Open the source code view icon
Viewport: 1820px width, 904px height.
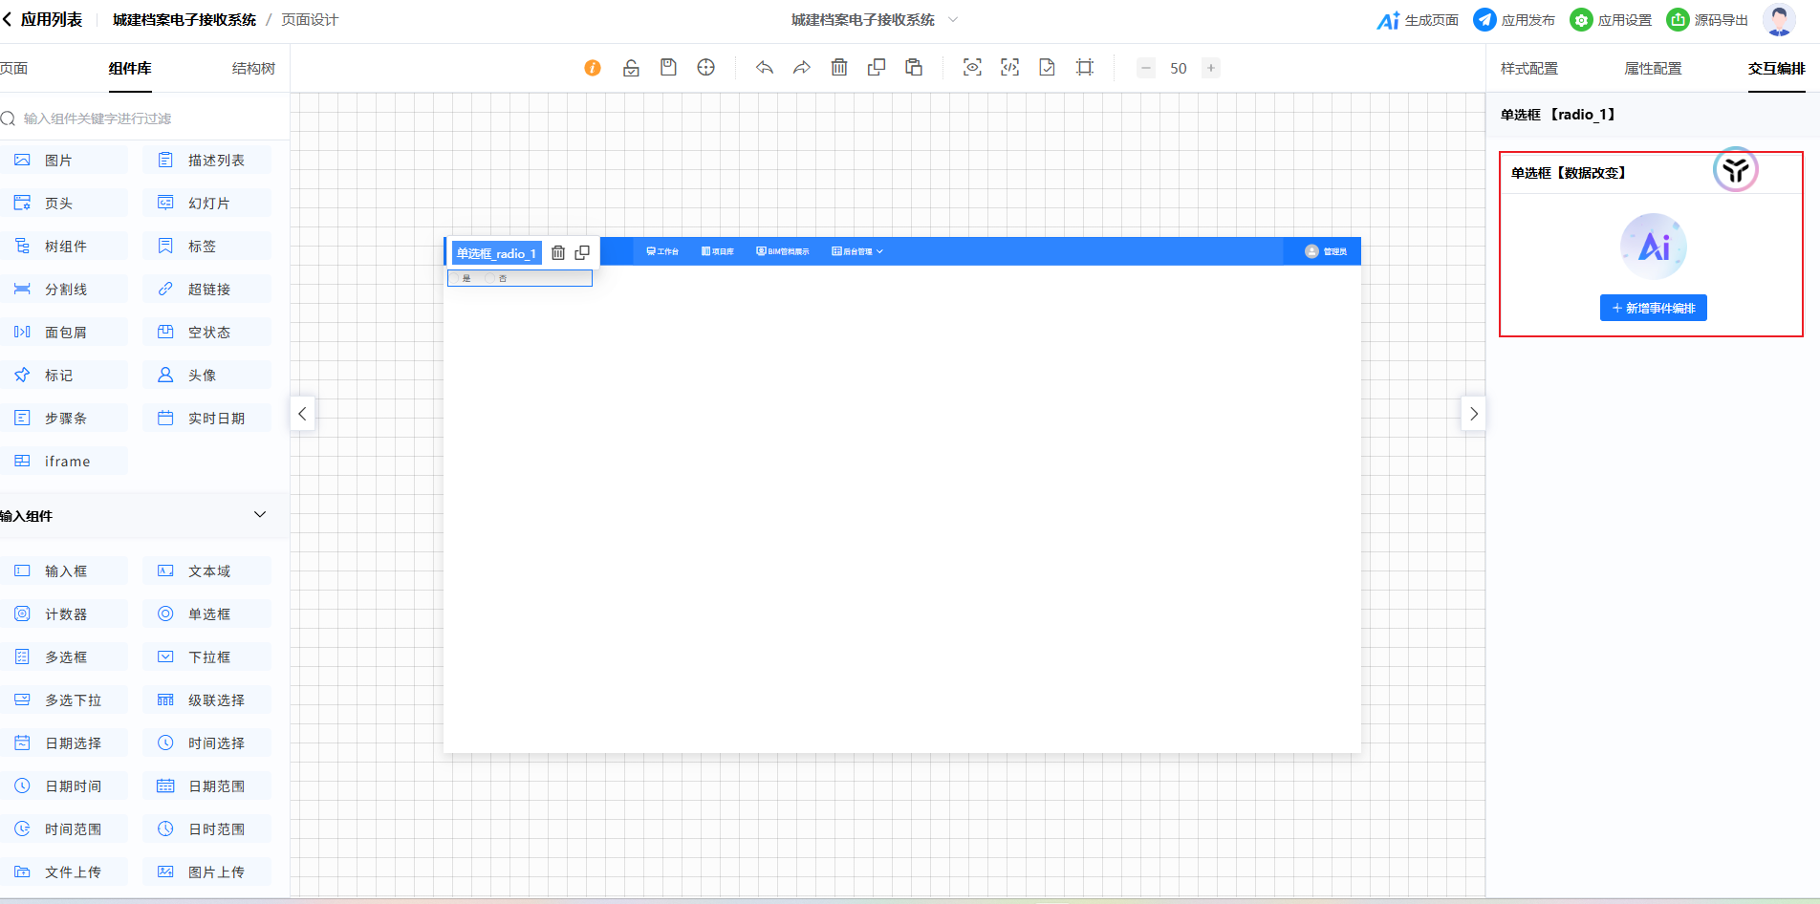[x=1009, y=67]
